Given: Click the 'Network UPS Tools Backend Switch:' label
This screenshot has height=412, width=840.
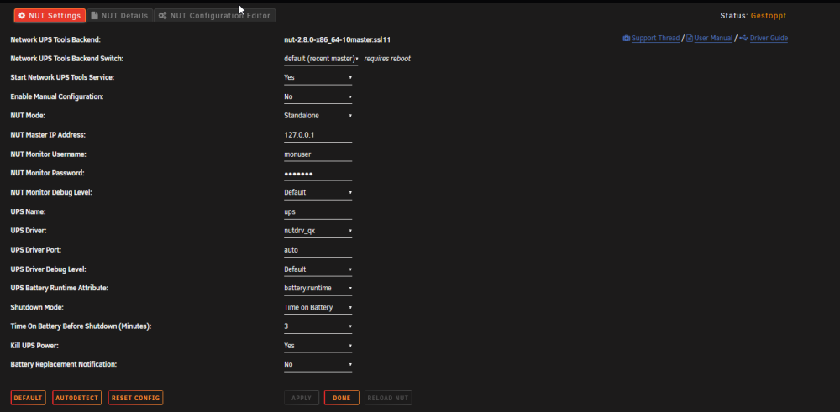Looking at the screenshot, I should 67,59.
